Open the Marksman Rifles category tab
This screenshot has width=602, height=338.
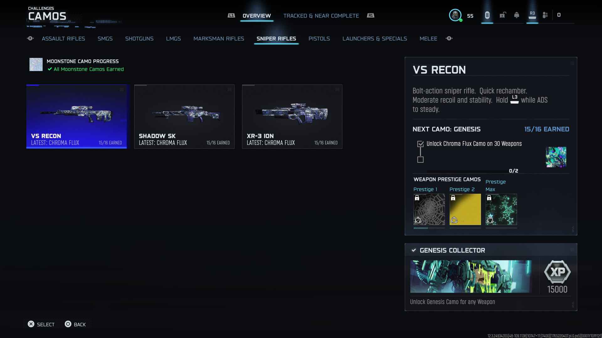pos(219,38)
